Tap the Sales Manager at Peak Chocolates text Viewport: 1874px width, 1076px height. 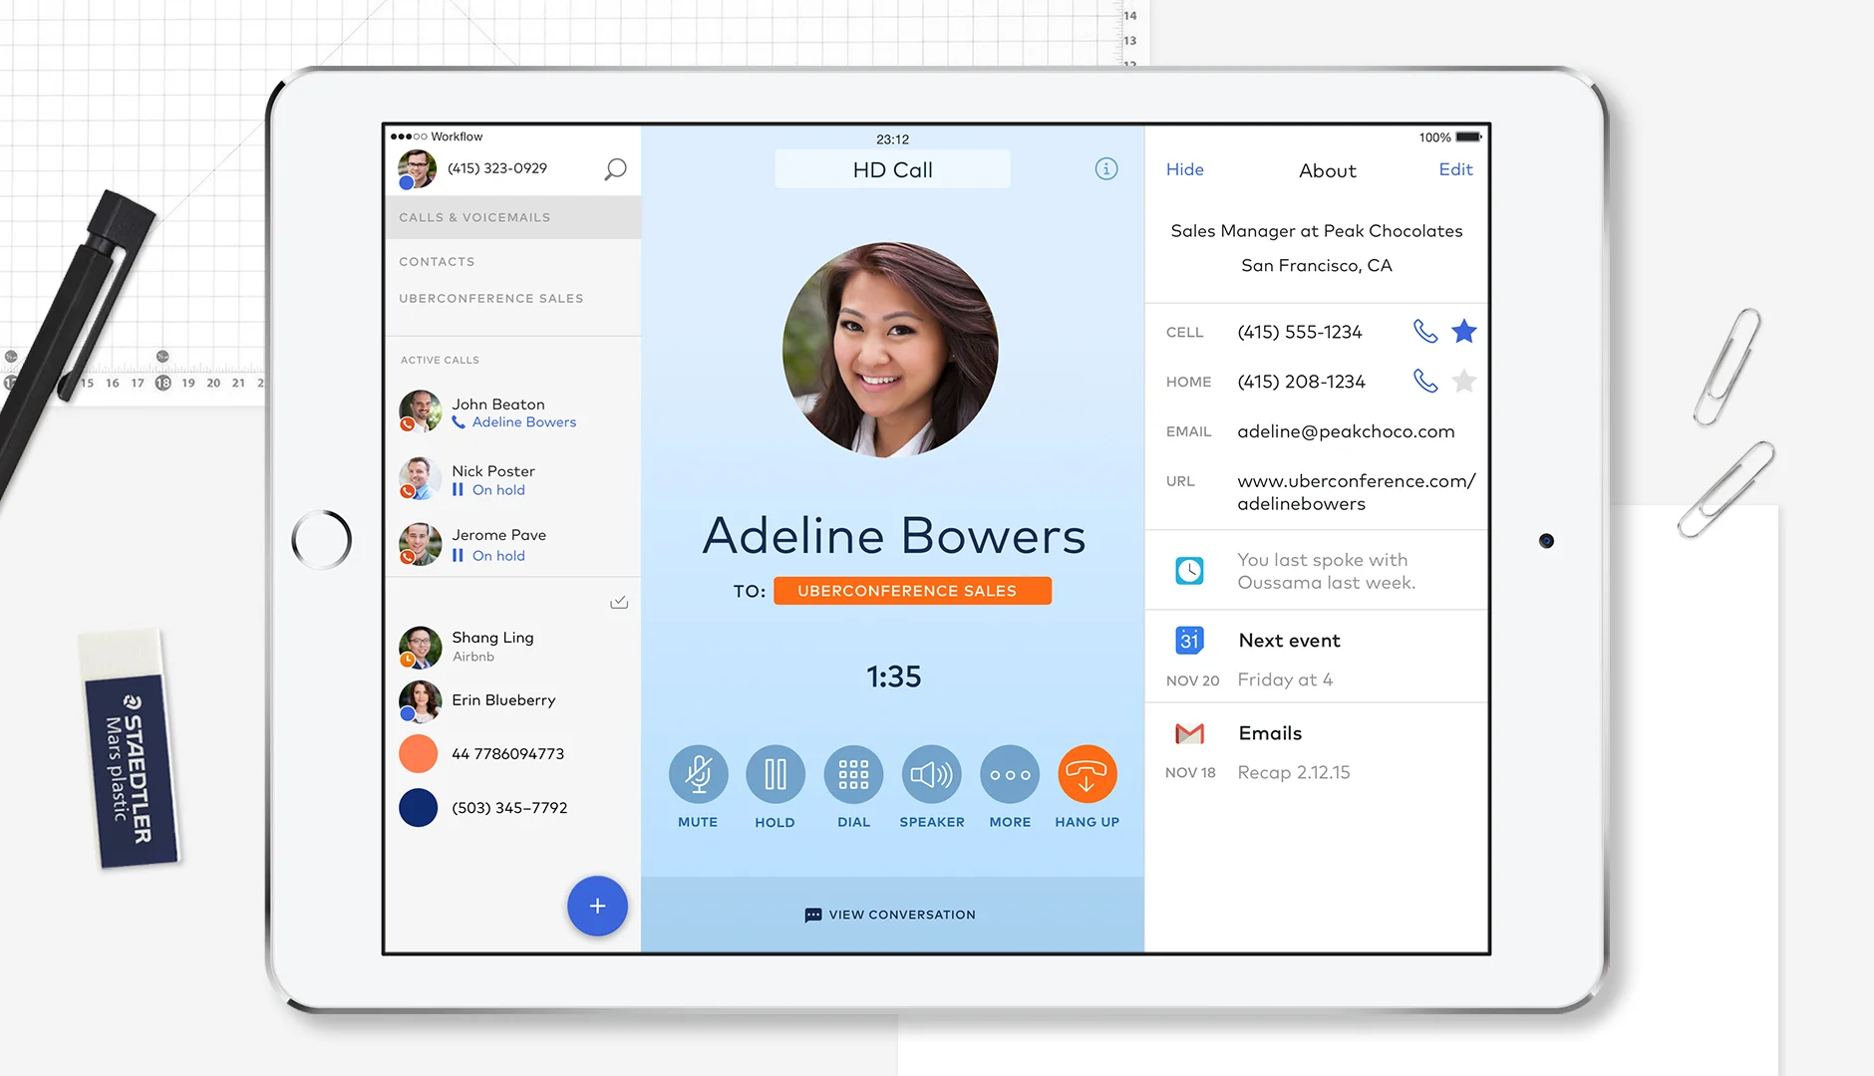pyautogui.click(x=1317, y=231)
